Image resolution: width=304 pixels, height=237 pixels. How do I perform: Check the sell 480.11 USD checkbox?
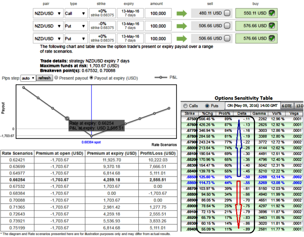pyautogui.click(x=227, y=13)
